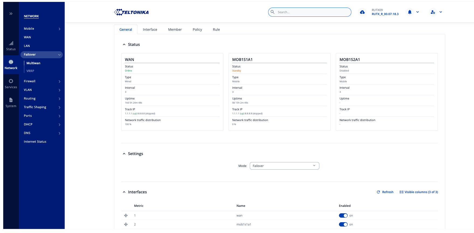Click the Status signal bars sidebar icon
Screen dimensions: 474x233
(x=11, y=43)
